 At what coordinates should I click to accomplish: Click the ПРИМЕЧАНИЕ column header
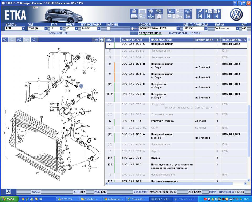click(x=204, y=40)
